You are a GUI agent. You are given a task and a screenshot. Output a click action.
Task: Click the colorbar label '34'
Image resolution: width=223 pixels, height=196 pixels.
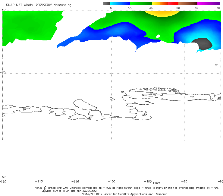click(151, 8)
